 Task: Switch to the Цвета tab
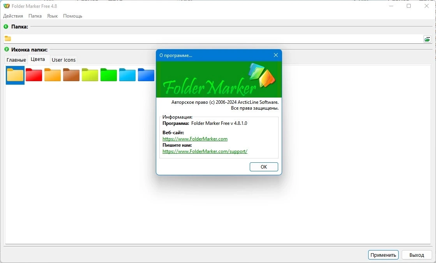pyautogui.click(x=38, y=59)
